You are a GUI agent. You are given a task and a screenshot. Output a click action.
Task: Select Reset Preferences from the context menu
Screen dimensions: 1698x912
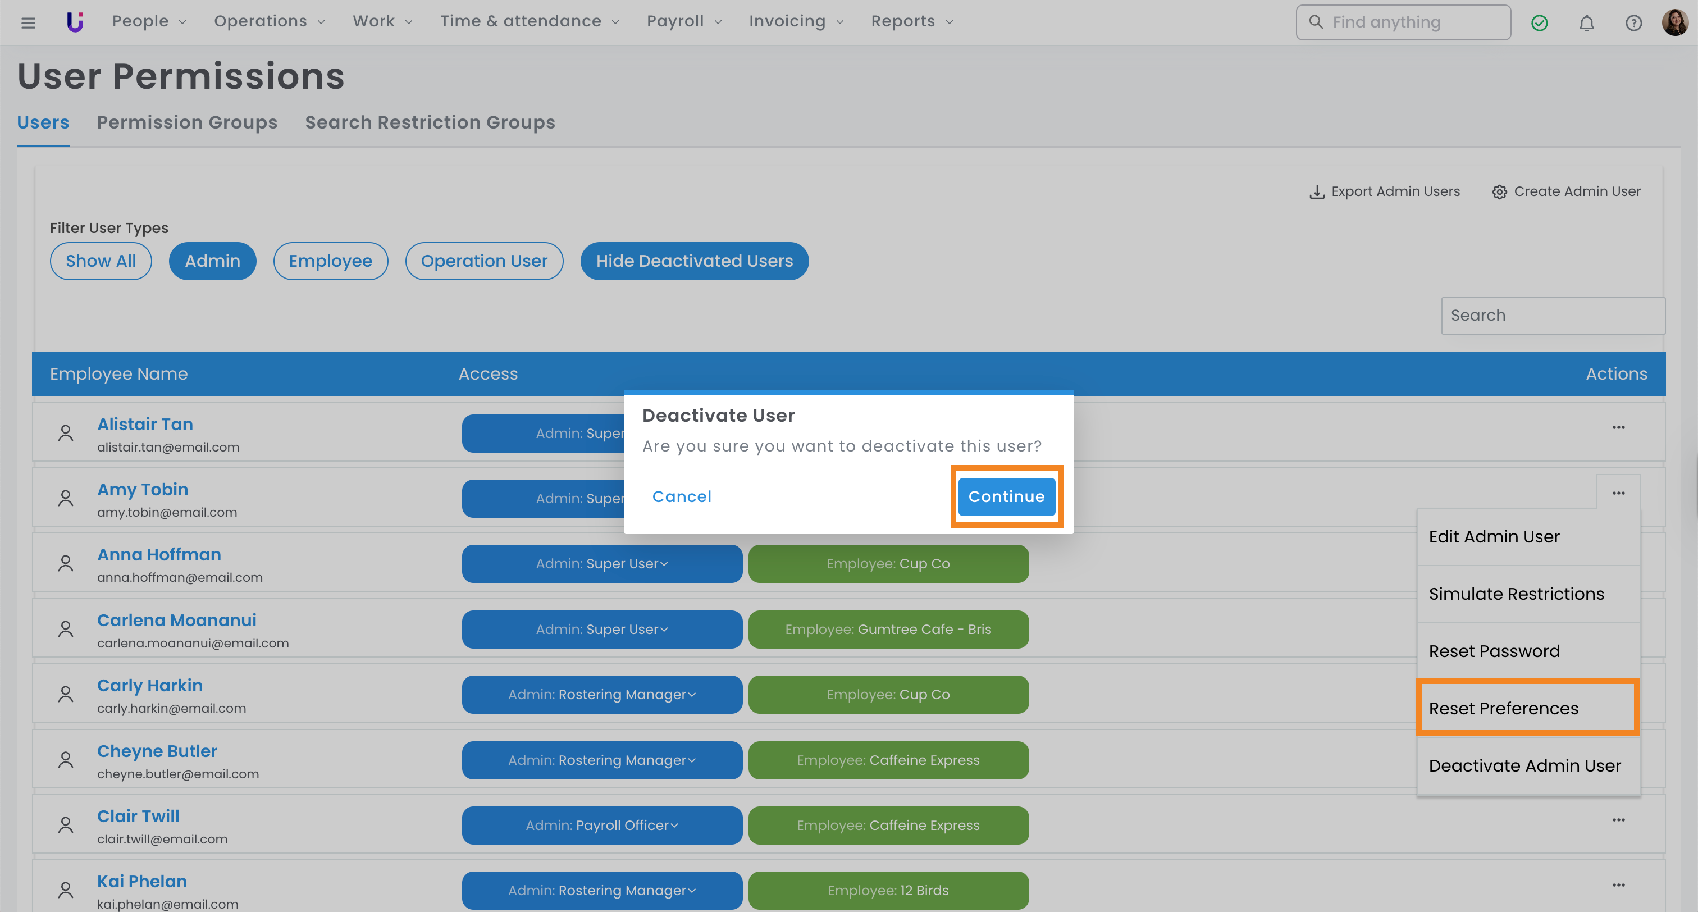click(1503, 708)
